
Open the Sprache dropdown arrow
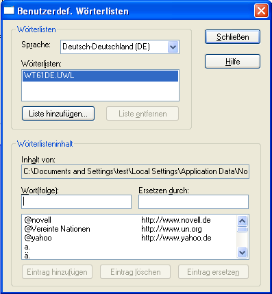tap(173, 47)
